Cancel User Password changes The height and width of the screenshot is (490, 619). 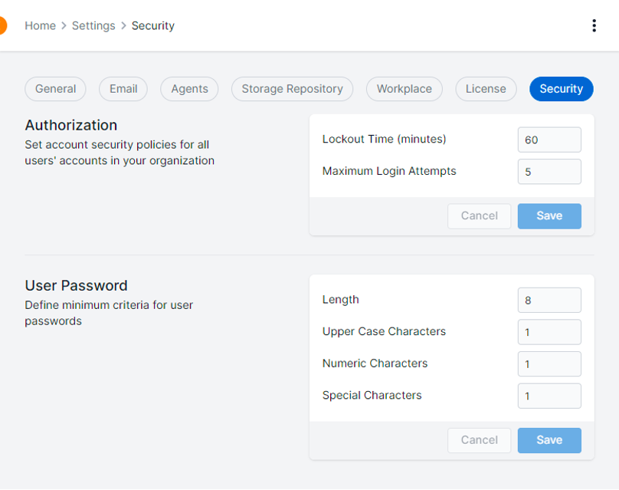click(x=479, y=439)
